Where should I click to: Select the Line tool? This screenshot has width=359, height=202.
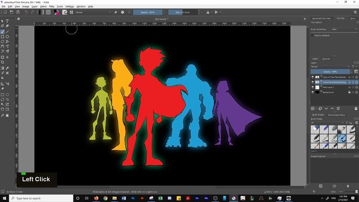click(7, 31)
